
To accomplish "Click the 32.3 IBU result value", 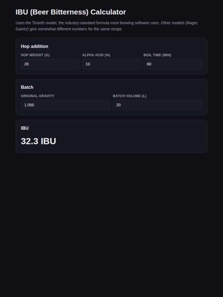I will pyautogui.click(x=38, y=141).
